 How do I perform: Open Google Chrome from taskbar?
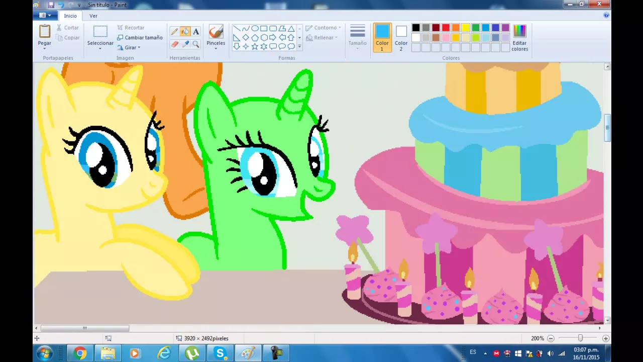click(80, 353)
